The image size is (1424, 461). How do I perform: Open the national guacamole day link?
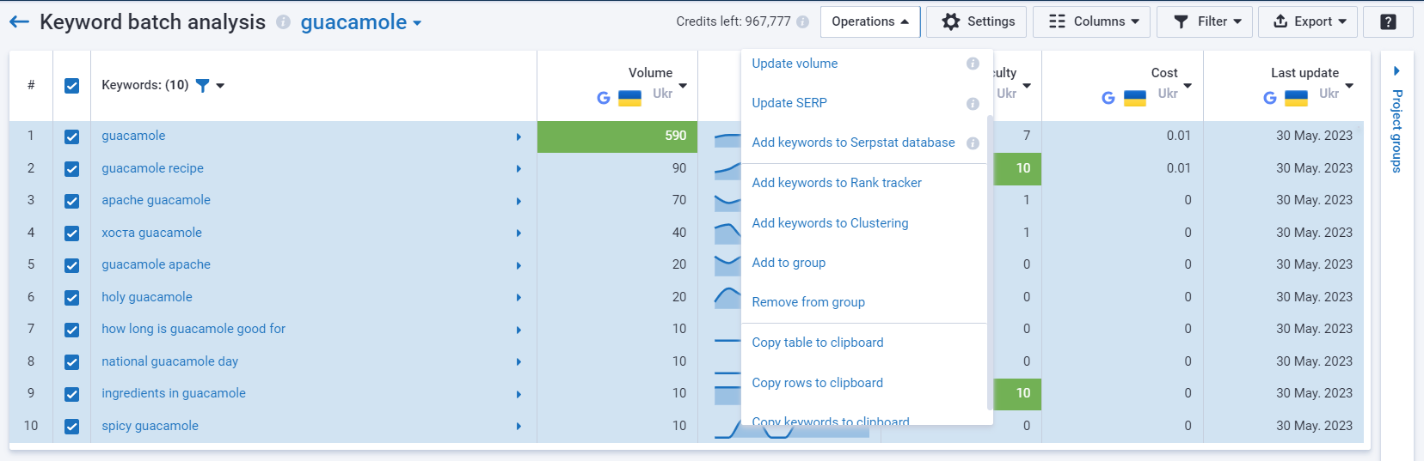169,361
